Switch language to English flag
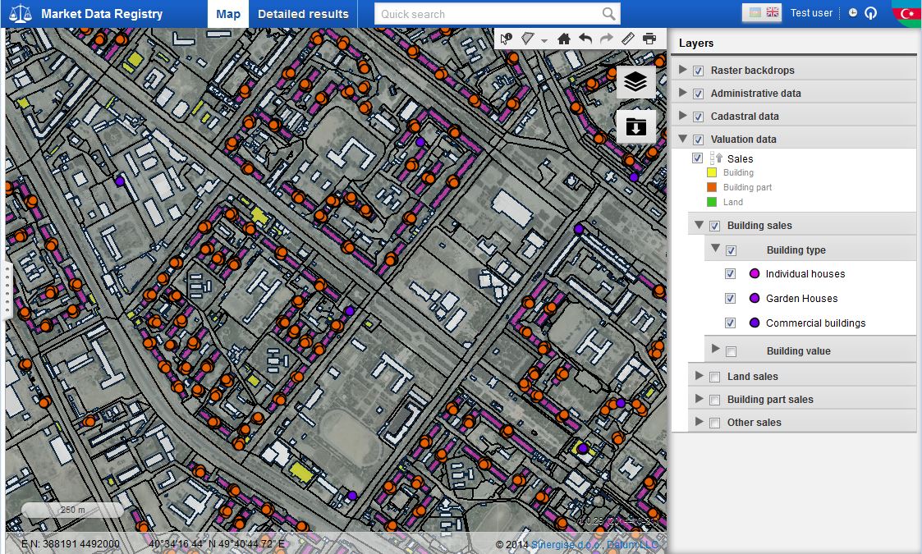Screen dimensions: 922x554 pyautogui.click(x=773, y=12)
